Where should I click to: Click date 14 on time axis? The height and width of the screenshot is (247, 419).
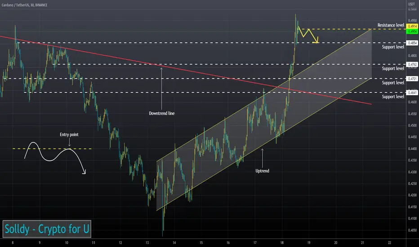(x=174, y=243)
